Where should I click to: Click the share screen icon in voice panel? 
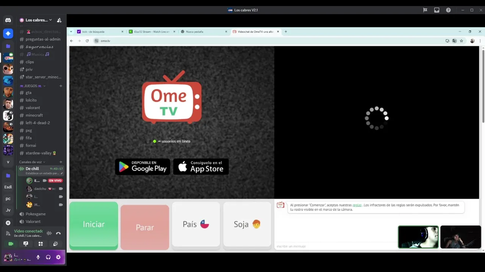click(x=26, y=244)
